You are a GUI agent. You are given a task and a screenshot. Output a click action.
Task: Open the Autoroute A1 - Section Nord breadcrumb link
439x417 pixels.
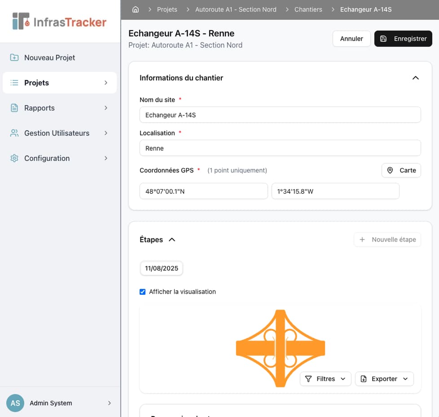(x=236, y=9)
